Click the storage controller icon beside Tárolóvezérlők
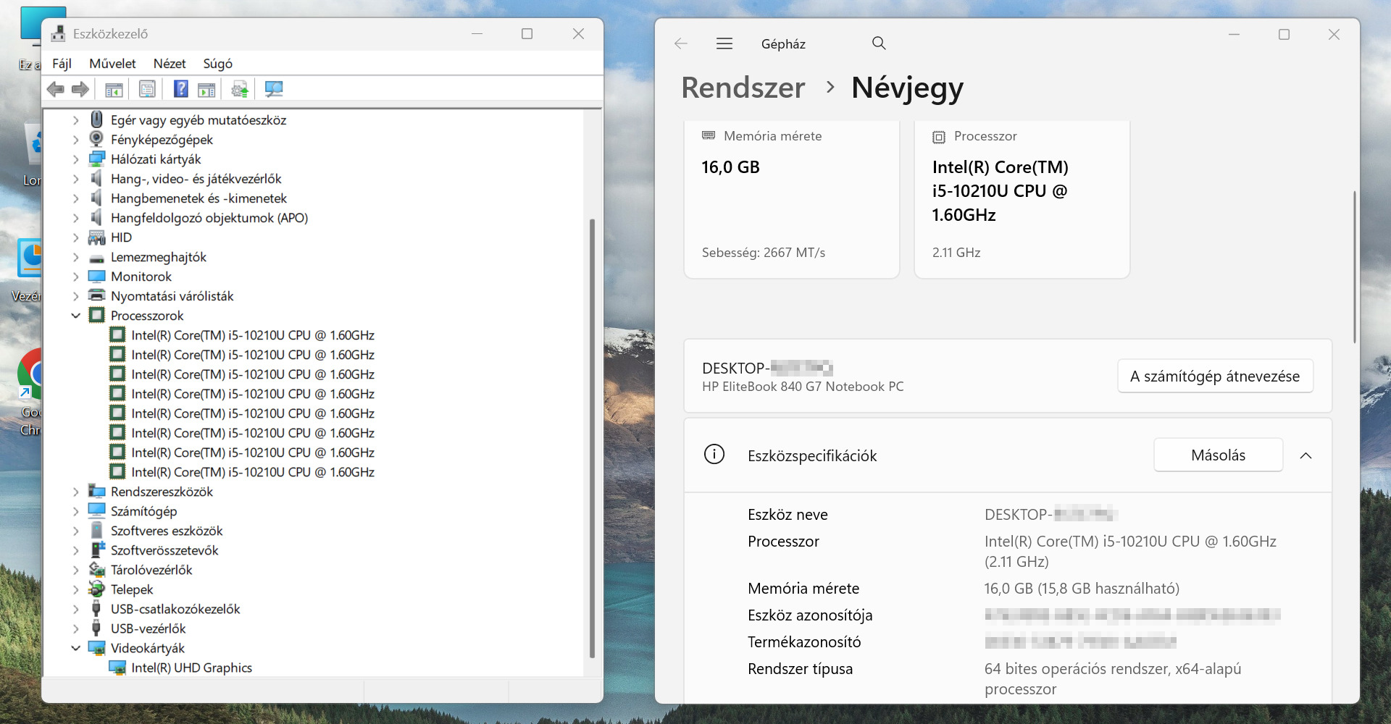1391x724 pixels. pyautogui.click(x=96, y=569)
